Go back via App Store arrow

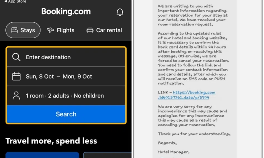pos(5,1)
